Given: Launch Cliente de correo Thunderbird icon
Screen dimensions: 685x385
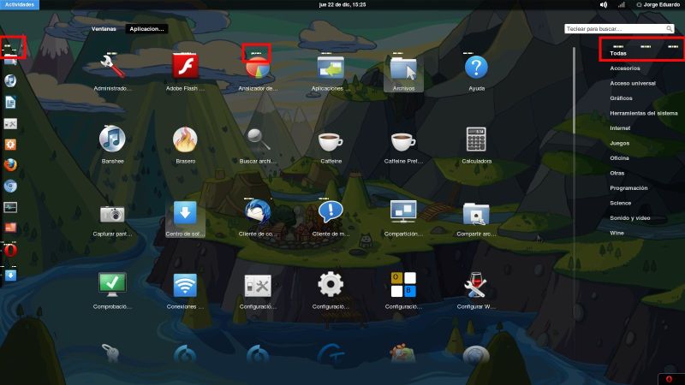Looking at the screenshot, I should (258, 212).
